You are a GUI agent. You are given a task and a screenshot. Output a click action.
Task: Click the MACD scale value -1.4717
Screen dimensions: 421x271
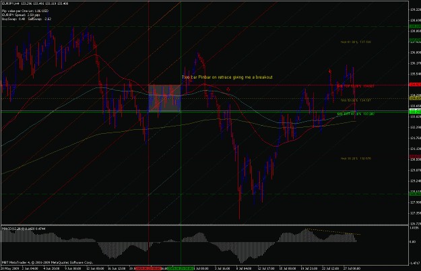(x=415, y=264)
